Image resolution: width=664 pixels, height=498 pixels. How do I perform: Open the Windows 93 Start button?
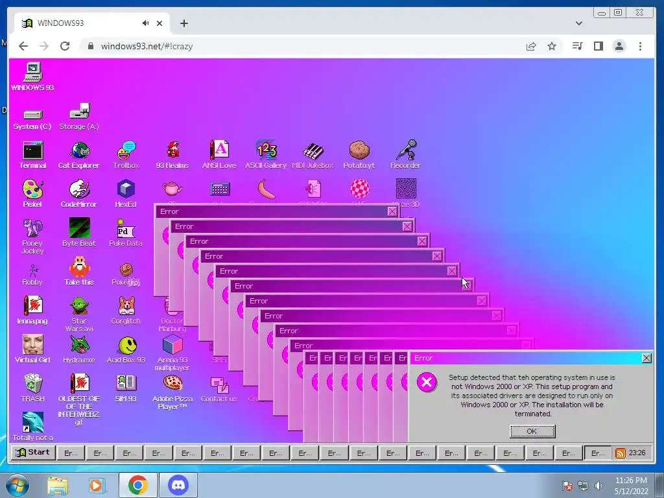click(33, 452)
